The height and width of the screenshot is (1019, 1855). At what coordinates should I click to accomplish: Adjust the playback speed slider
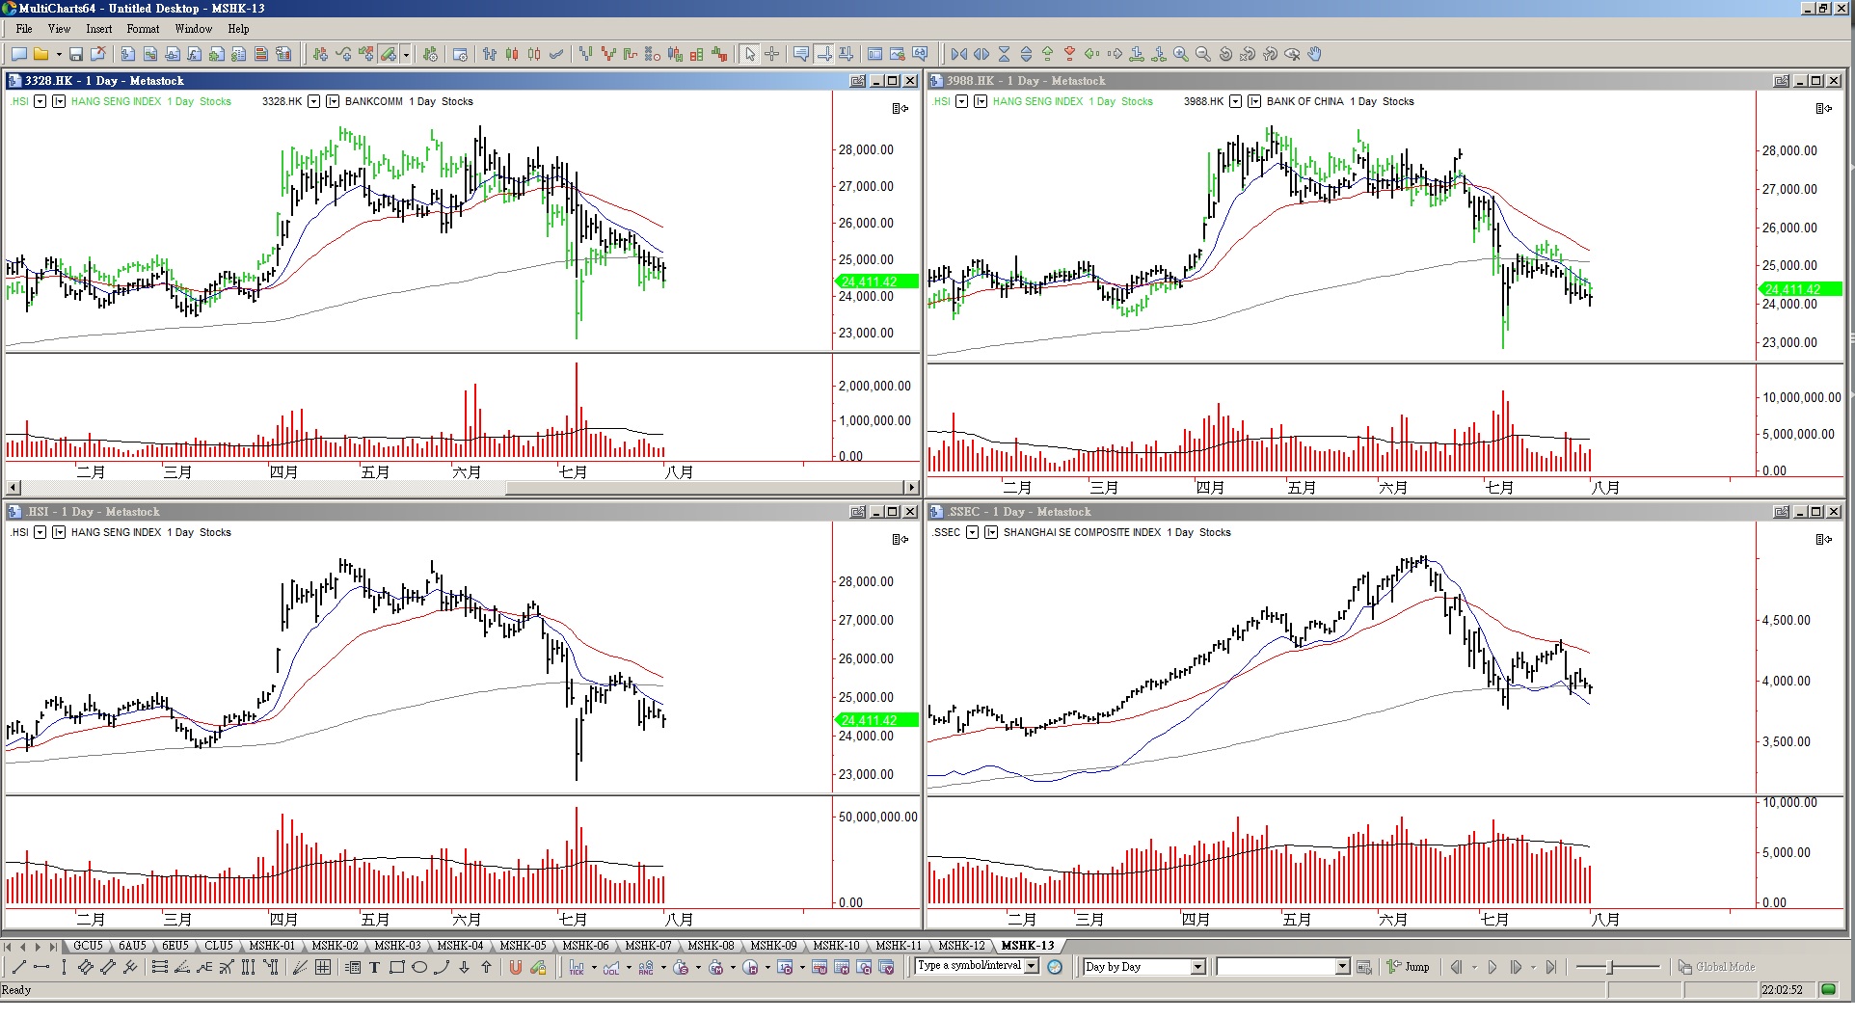[x=1609, y=967]
